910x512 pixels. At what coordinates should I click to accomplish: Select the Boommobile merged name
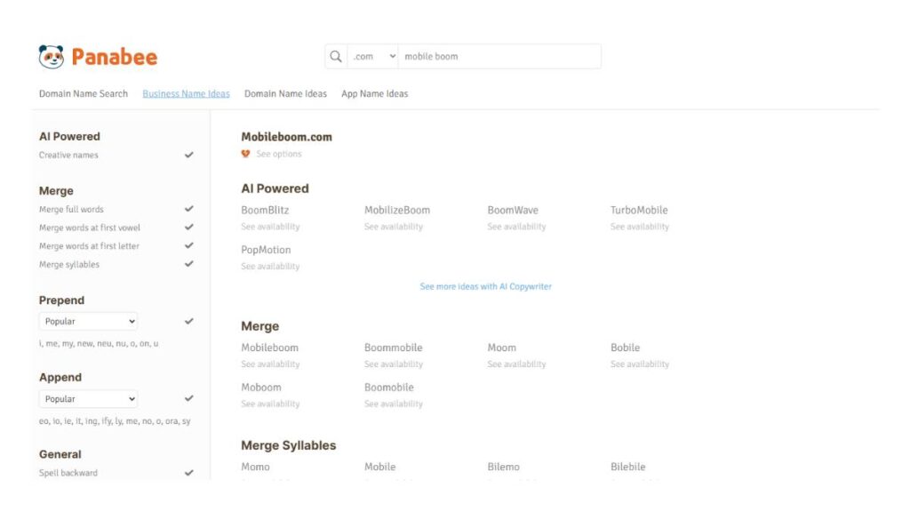pyautogui.click(x=394, y=348)
